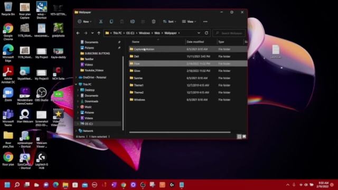Select the Adobe Acrobat DC desktop icon
This screenshot has height=190, width=338.
click(x=8, y=74)
